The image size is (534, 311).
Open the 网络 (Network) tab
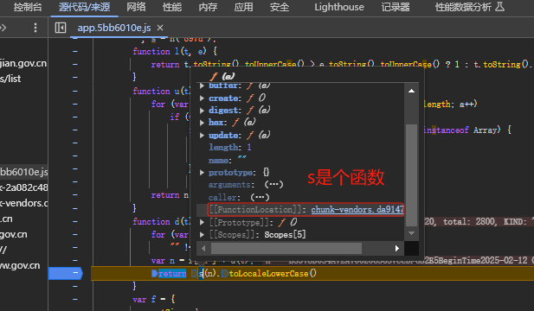pos(136,7)
